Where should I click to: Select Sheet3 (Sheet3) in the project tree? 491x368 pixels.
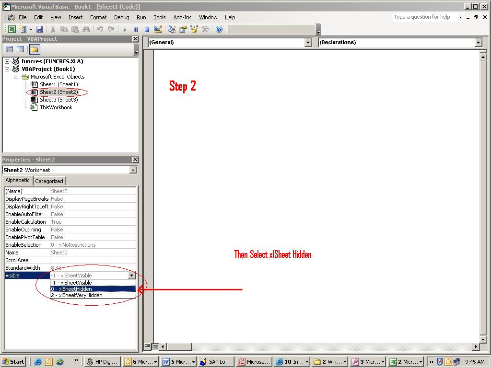tap(59, 100)
